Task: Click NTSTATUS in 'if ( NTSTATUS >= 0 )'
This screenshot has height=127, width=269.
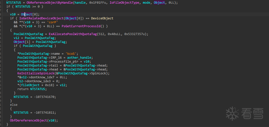Action: [23, 7]
